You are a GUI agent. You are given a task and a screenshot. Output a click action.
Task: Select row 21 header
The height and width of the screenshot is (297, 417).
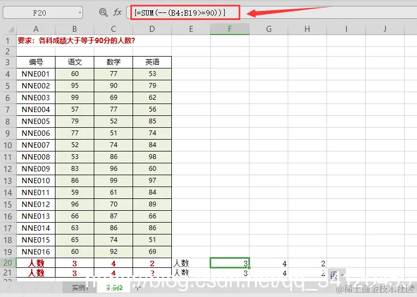pos(8,273)
